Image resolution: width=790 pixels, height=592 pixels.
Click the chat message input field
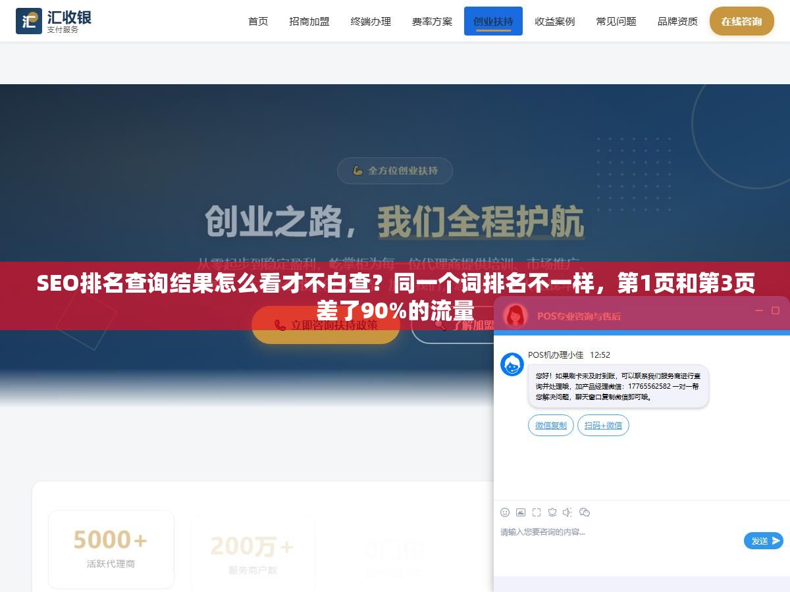click(619, 543)
